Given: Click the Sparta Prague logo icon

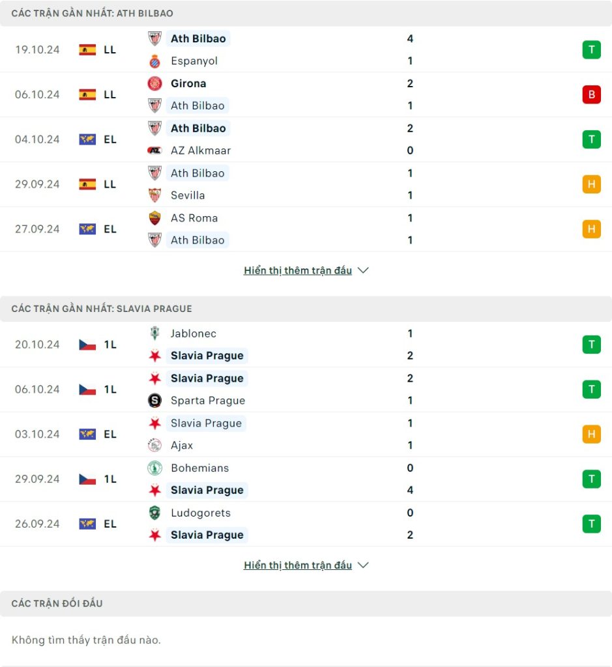Looking at the screenshot, I should [154, 401].
